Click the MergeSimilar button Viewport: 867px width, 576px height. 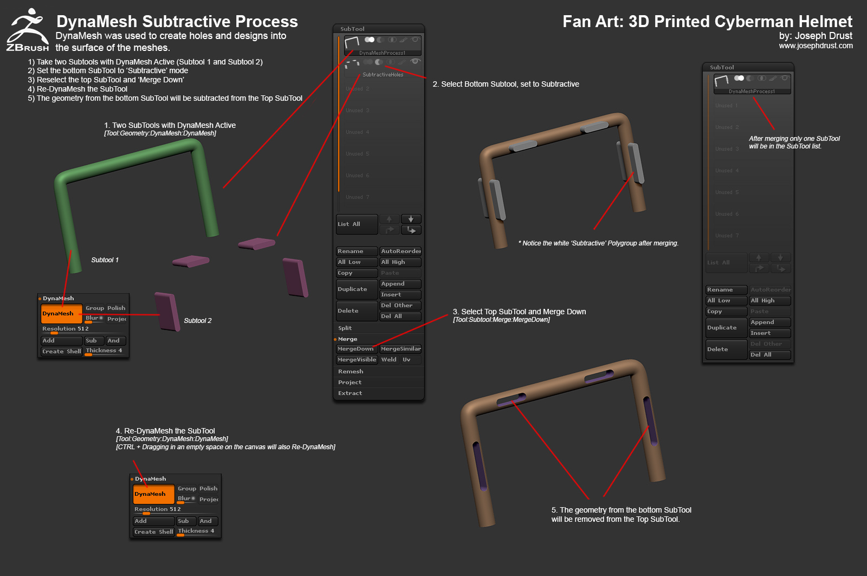[400, 349]
